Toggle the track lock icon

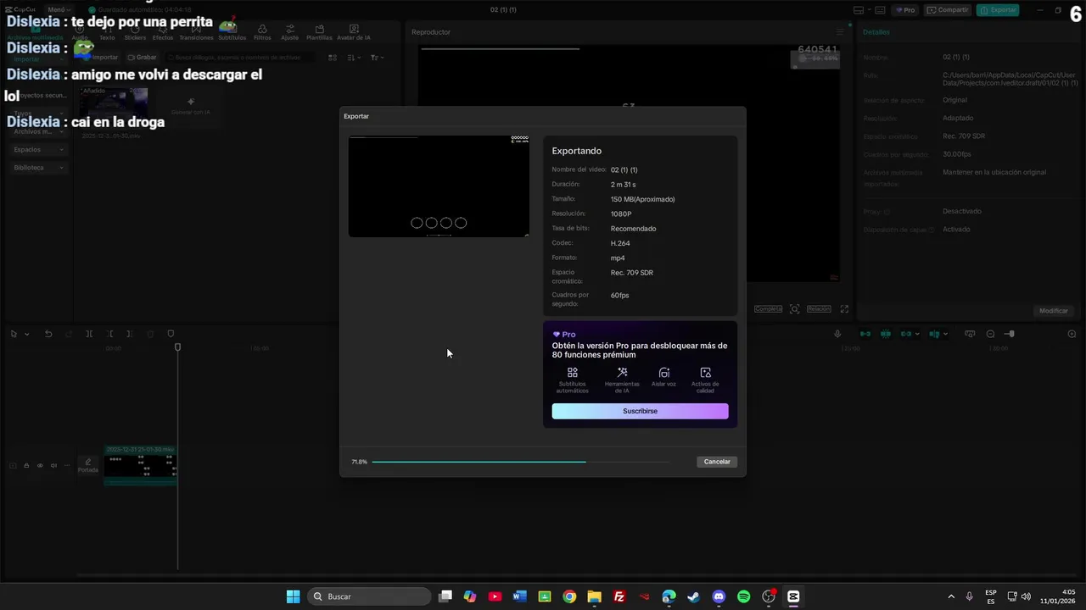[x=26, y=465]
